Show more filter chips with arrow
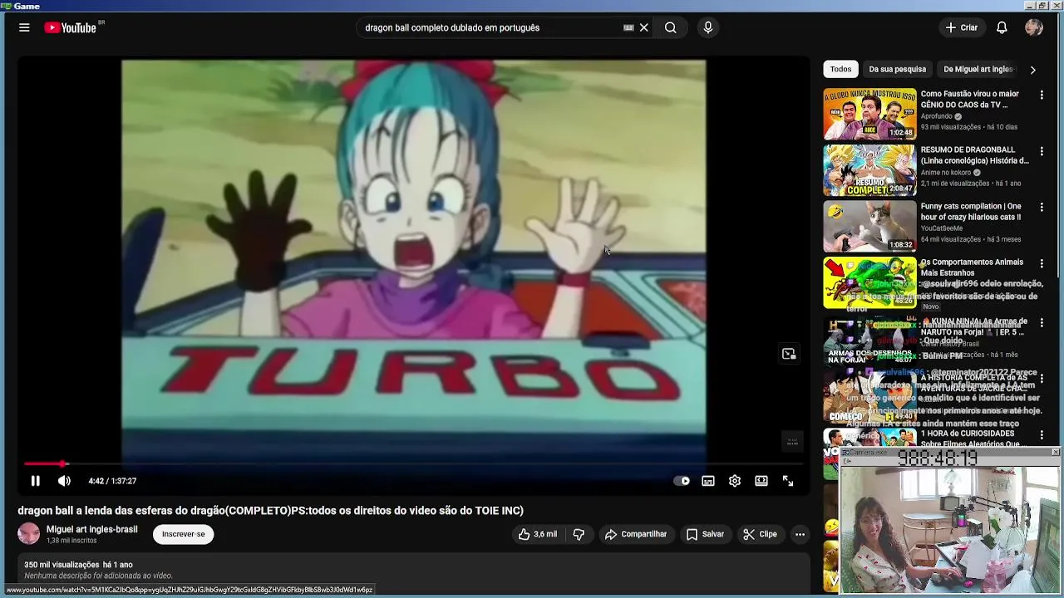 click(1033, 70)
